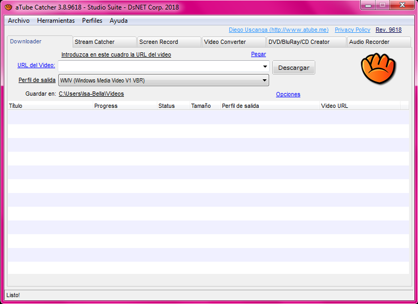Click the Listo! status bar text

13,295
